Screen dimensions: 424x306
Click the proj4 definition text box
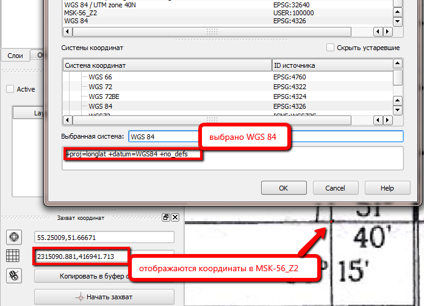coord(232,158)
